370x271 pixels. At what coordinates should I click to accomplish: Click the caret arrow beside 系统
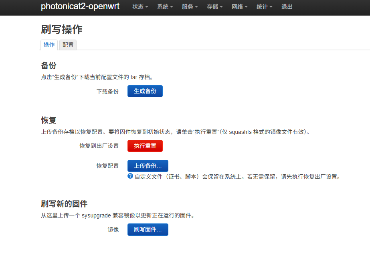(172, 7)
